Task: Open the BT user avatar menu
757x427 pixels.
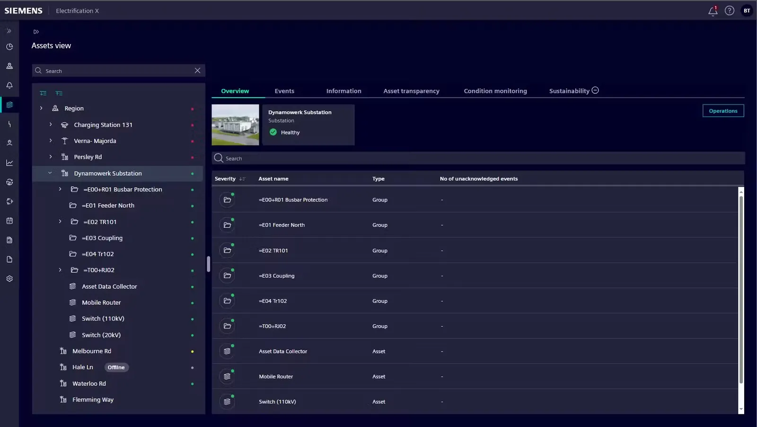Action: 747,10
